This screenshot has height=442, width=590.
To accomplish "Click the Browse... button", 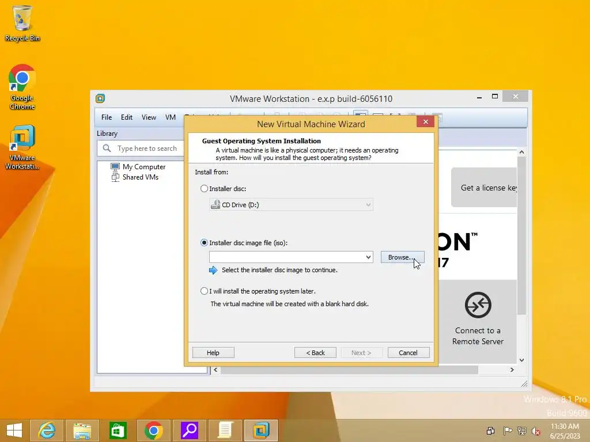I will tap(403, 257).
